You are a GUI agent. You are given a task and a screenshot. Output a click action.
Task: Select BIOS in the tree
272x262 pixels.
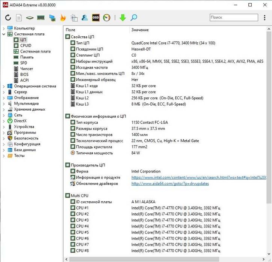(21, 75)
